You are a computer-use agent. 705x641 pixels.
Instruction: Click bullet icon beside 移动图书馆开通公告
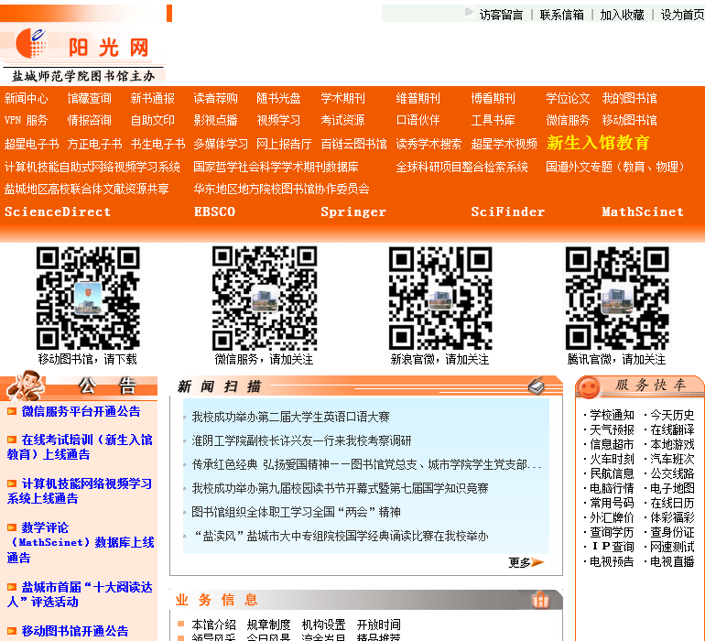point(12,631)
